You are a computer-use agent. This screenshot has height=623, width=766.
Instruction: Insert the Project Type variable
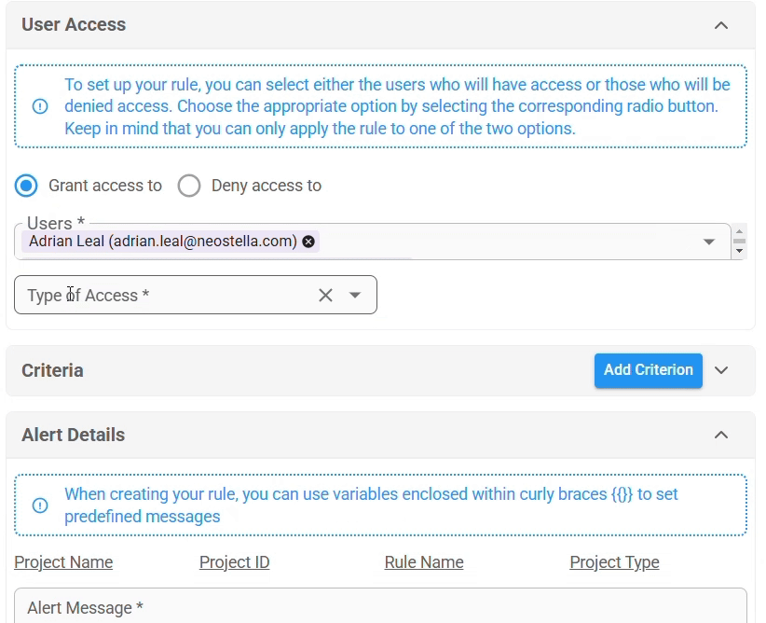(x=614, y=562)
